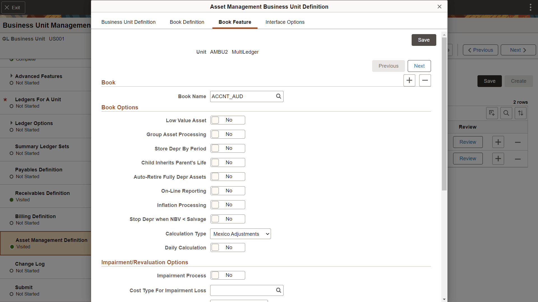Switch to the Interface Options tab
This screenshot has width=538, height=302.
click(285, 22)
